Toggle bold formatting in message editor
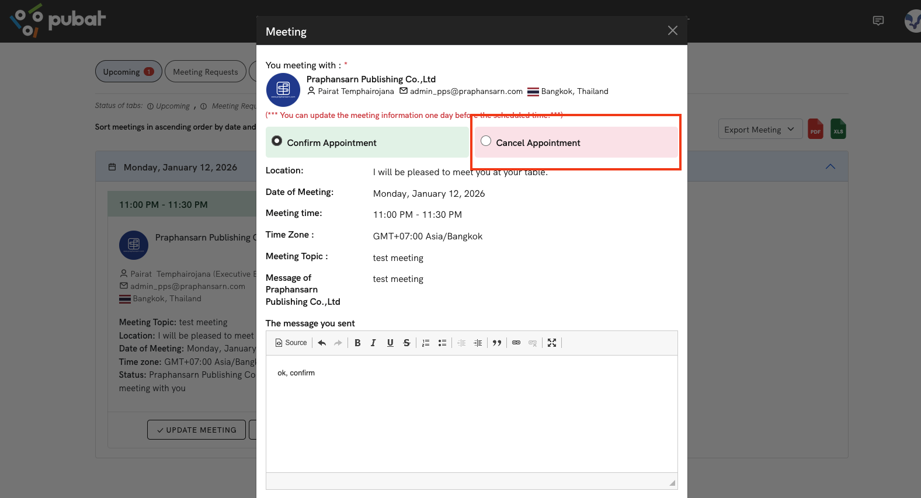Screen dimensions: 921x498 click(357, 343)
